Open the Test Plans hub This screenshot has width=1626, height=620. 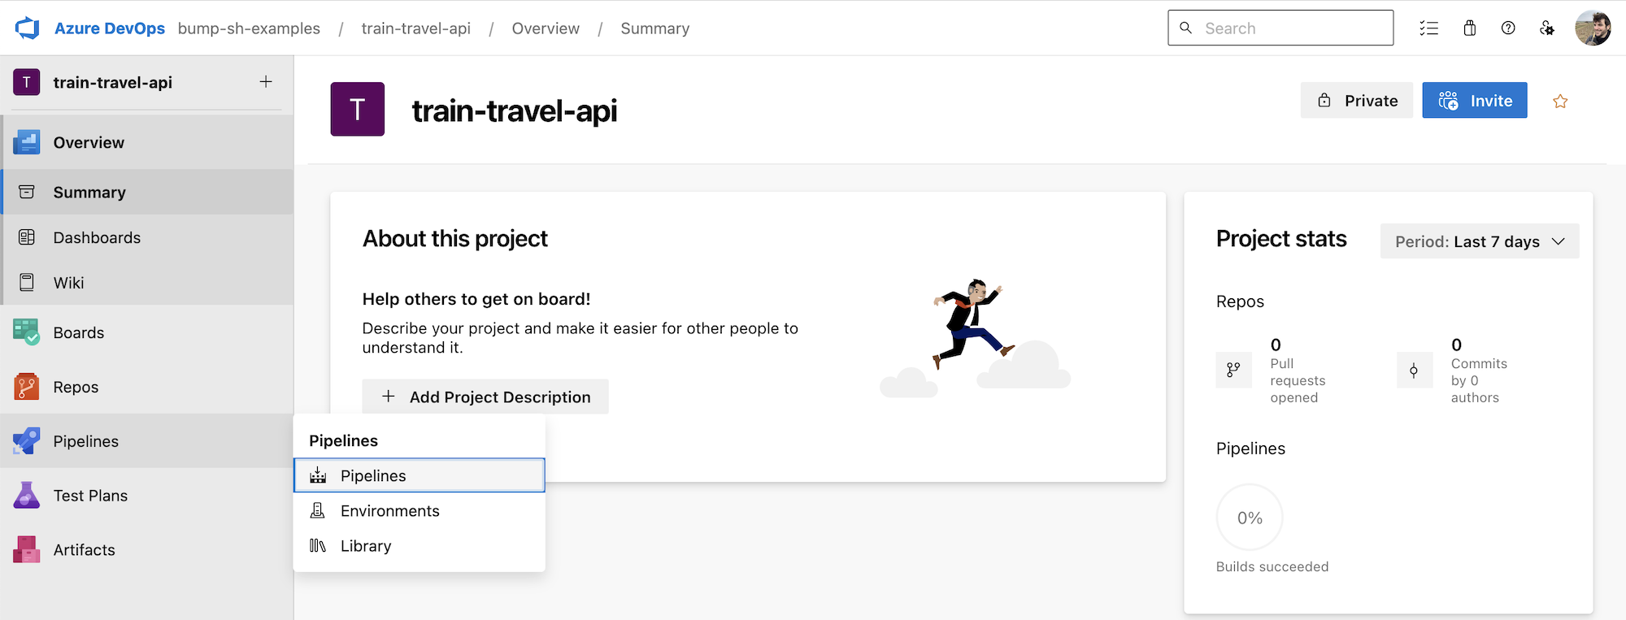(90, 496)
